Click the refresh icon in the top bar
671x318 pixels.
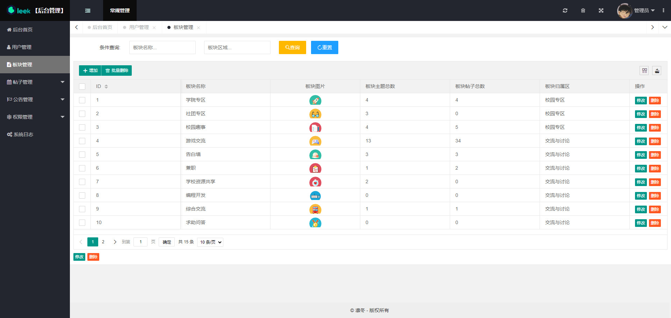pyautogui.click(x=565, y=10)
